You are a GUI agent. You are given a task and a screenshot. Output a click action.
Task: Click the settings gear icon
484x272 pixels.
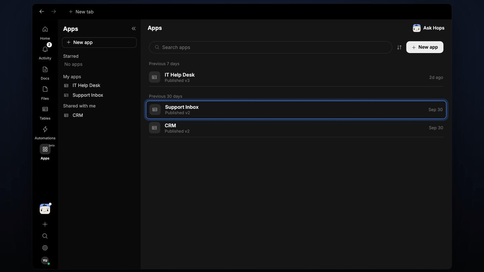pos(45,248)
